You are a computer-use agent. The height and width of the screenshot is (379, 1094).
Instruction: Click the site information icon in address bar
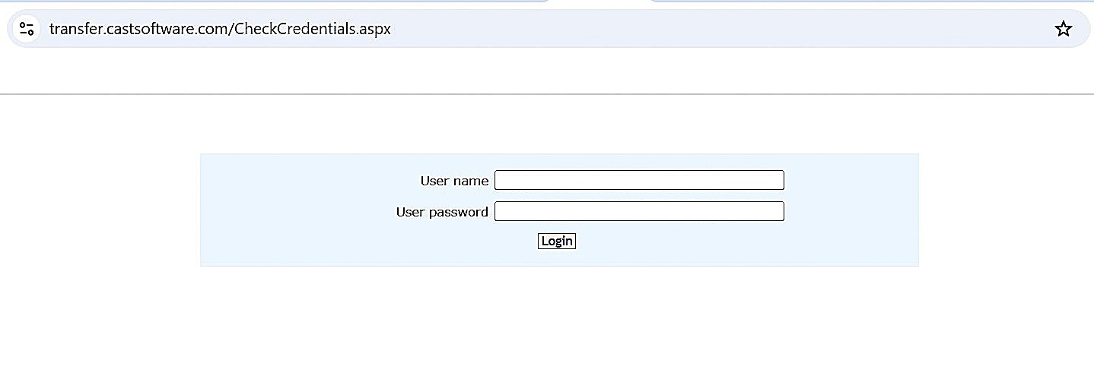(27, 29)
